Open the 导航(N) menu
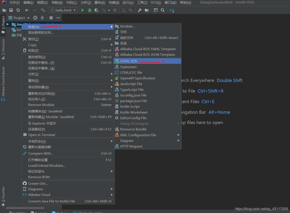Viewport: 290px width, 213px height. point(57,3)
